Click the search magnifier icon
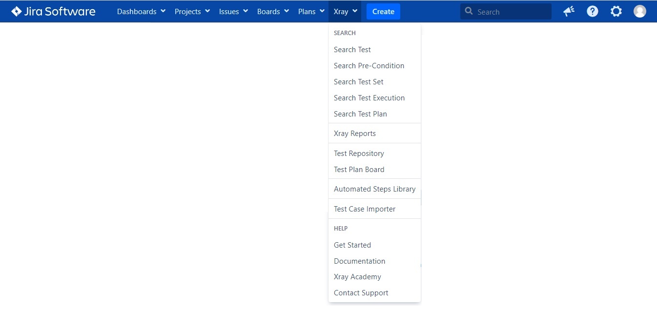This screenshot has height=309, width=657. click(469, 11)
